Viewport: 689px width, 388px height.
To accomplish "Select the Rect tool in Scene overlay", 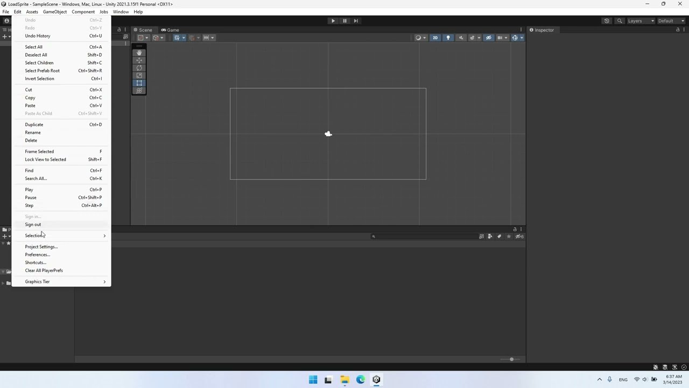I will [x=139, y=83].
